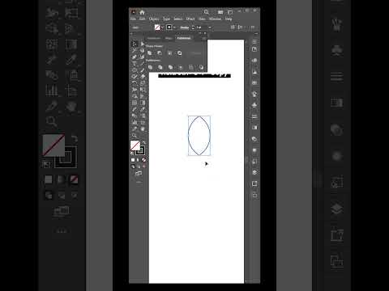Click Intersect in Shape Modes
The width and height of the screenshot is (389, 291).
pyautogui.click(x=169, y=53)
